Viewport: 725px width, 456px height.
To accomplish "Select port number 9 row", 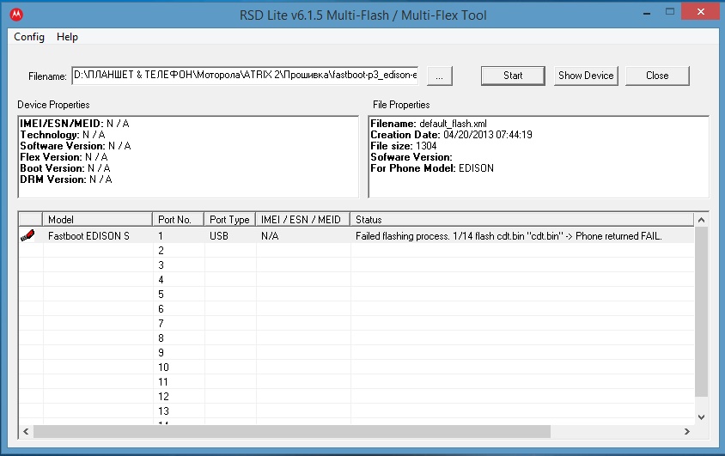I will coord(356,352).
